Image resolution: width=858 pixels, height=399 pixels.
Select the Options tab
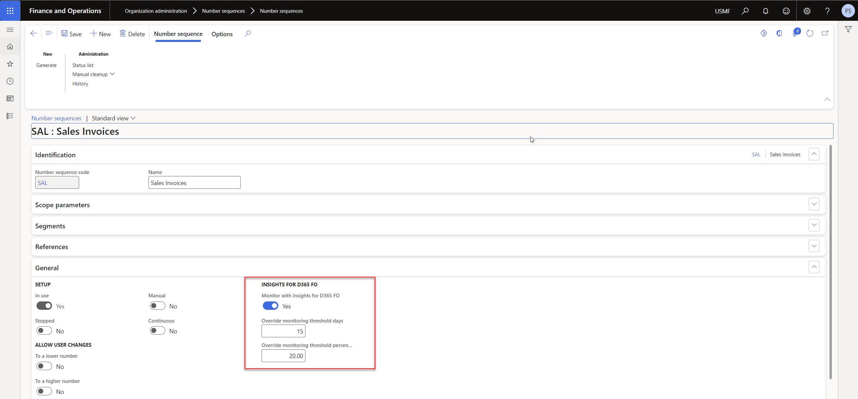click(x=222, y=34)
